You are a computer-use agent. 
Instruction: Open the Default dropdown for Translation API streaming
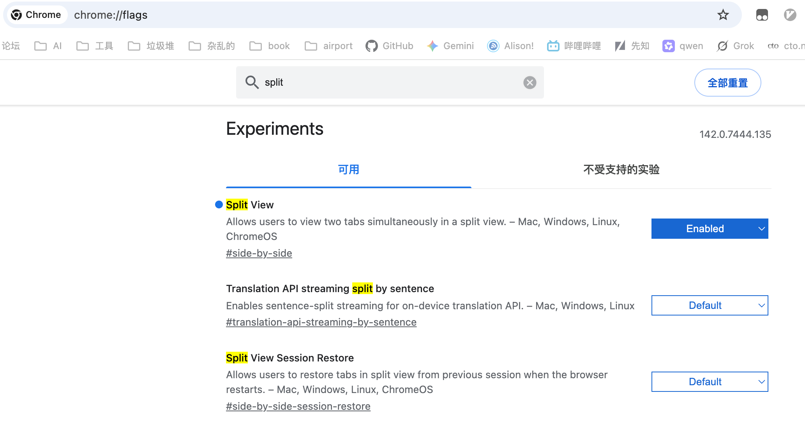709,305
